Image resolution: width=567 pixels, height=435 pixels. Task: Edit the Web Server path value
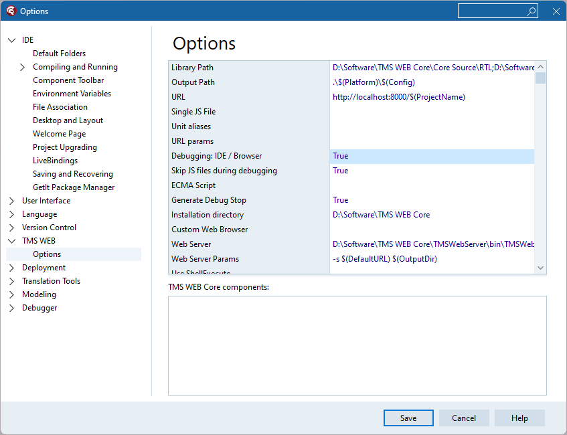tap(432, 244)
